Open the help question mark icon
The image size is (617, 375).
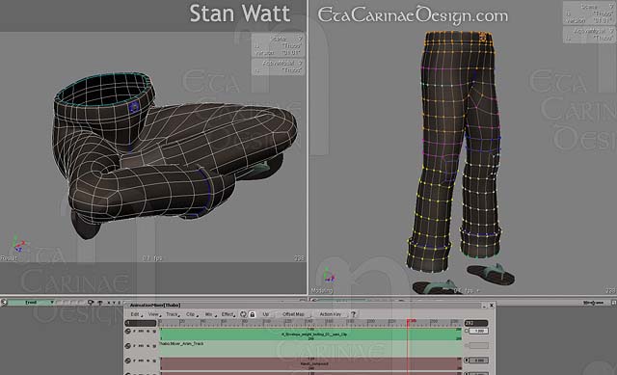click(354, 314)
